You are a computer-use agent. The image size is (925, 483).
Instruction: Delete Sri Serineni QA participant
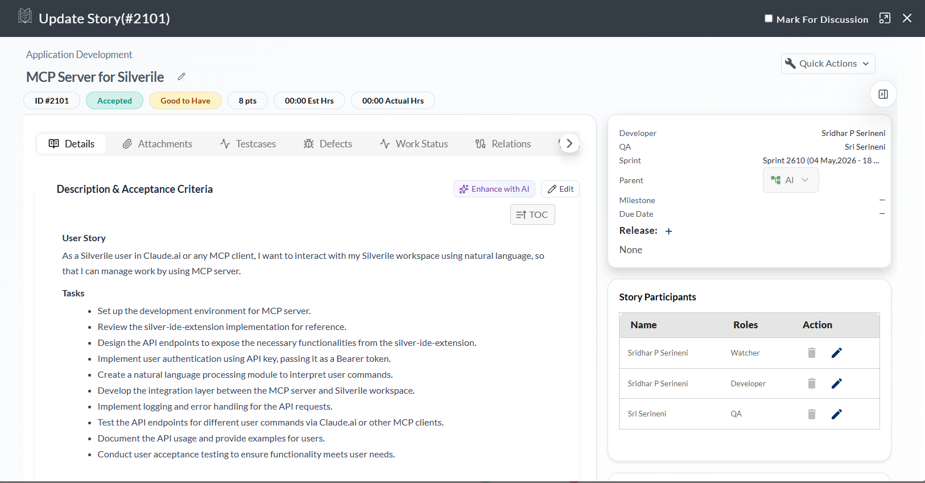point(812,414)
